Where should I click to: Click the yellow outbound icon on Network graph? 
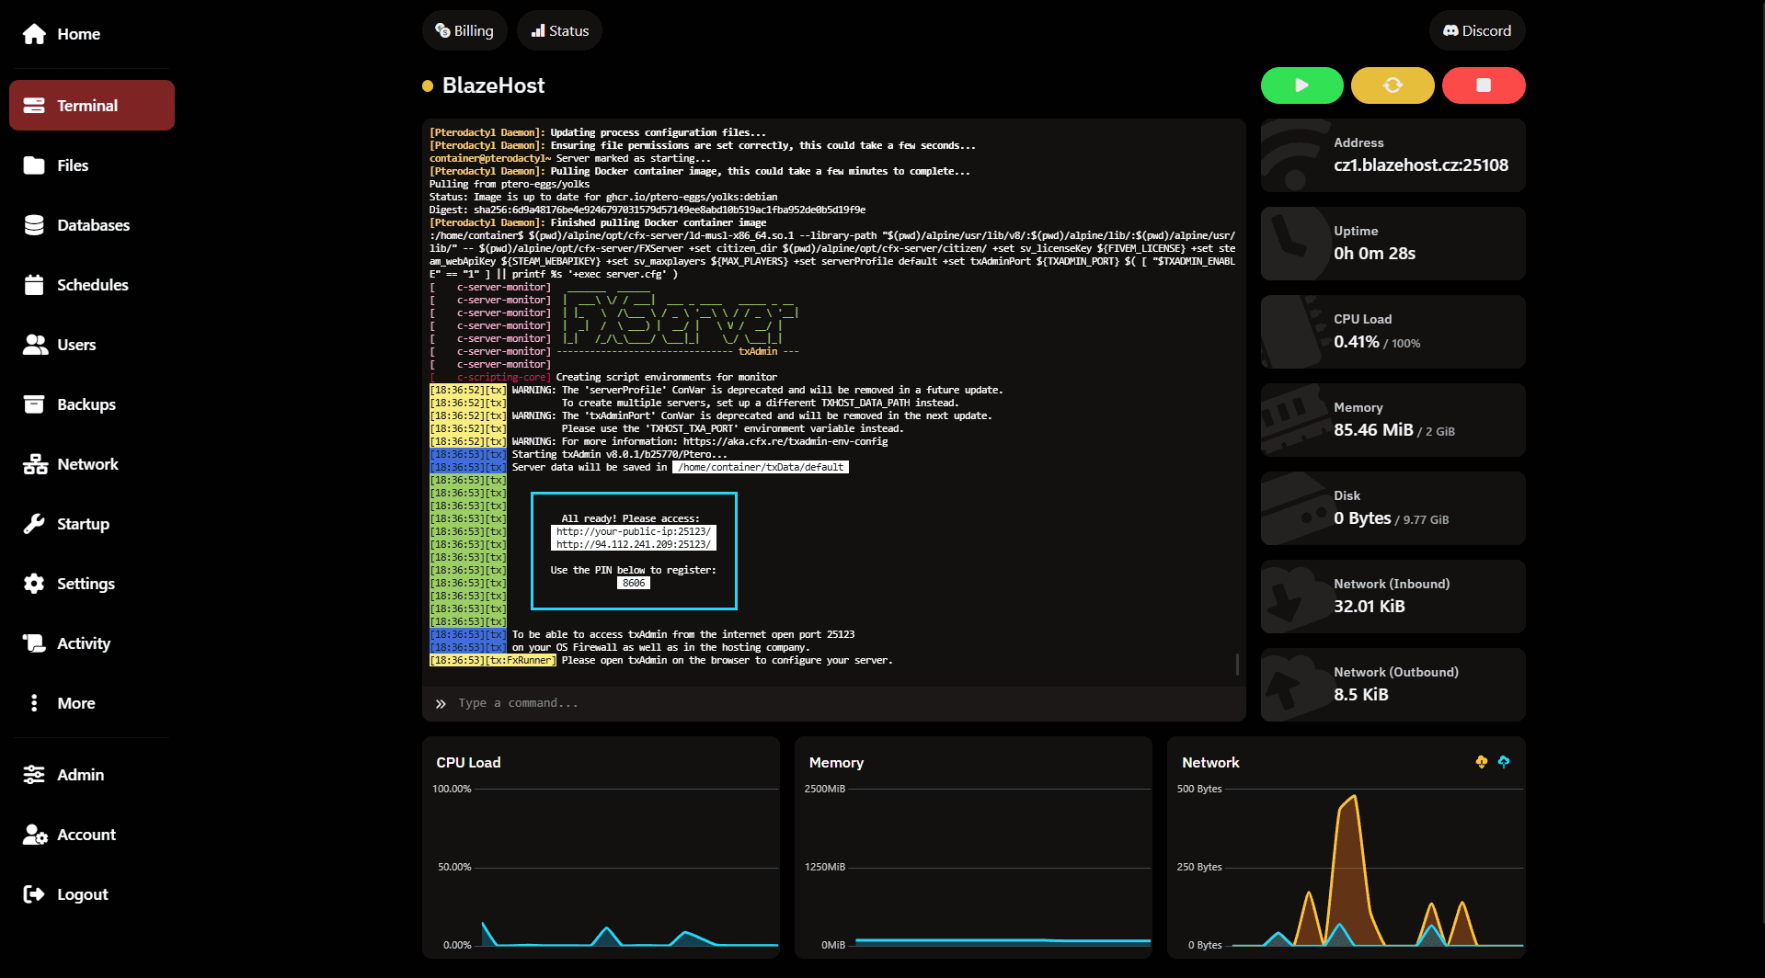(x=1481, y=762)
